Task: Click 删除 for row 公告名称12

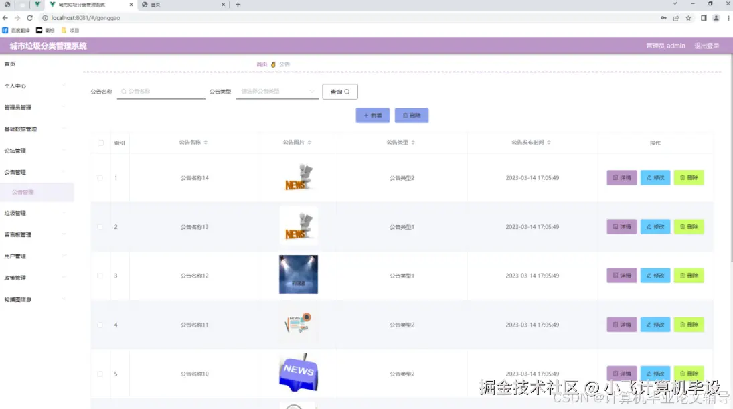Action: (x=689, y=276)
